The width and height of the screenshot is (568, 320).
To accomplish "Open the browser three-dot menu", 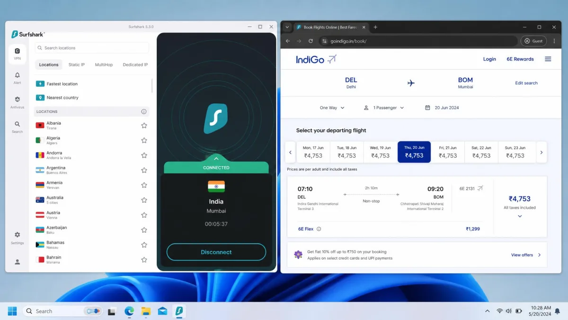I will pyautogui.click(x=554, y=41).
